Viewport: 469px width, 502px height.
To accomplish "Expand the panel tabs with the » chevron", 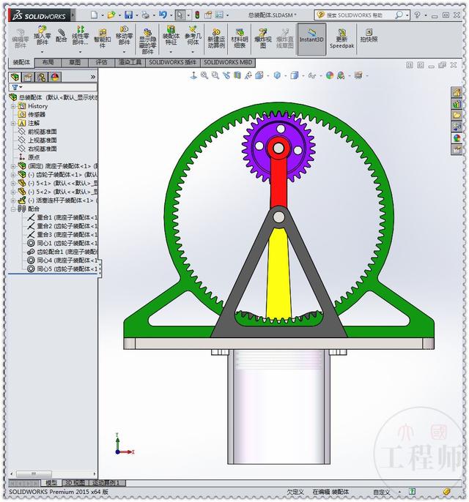I will [x=93, y=77].
